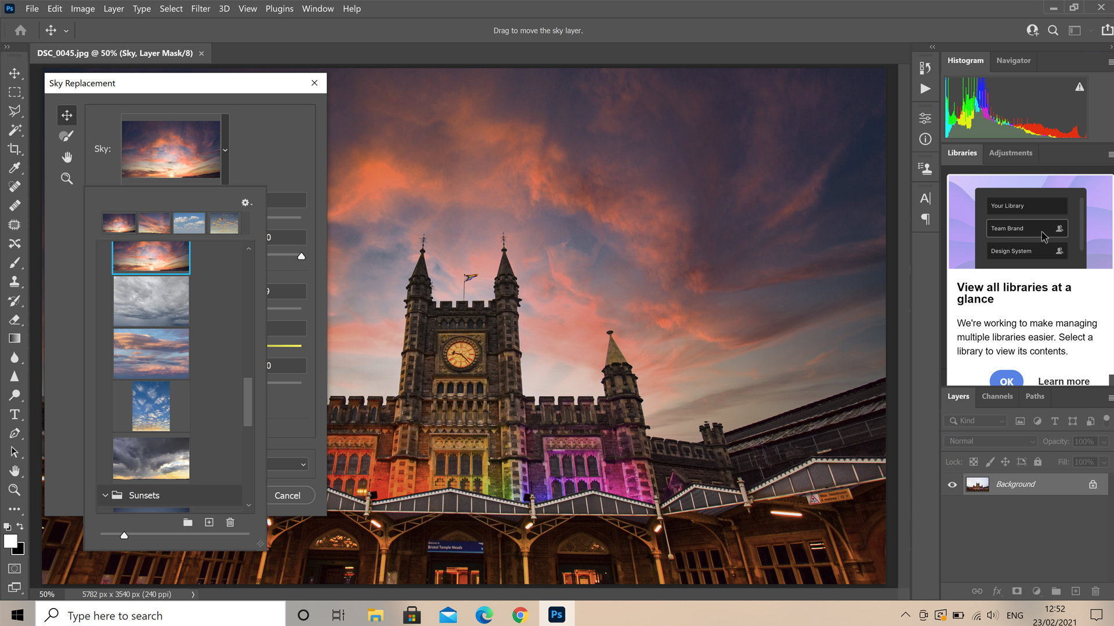Toggle the Libraries tab view
Screen dimensions: 1114x626
pos(962,153)
